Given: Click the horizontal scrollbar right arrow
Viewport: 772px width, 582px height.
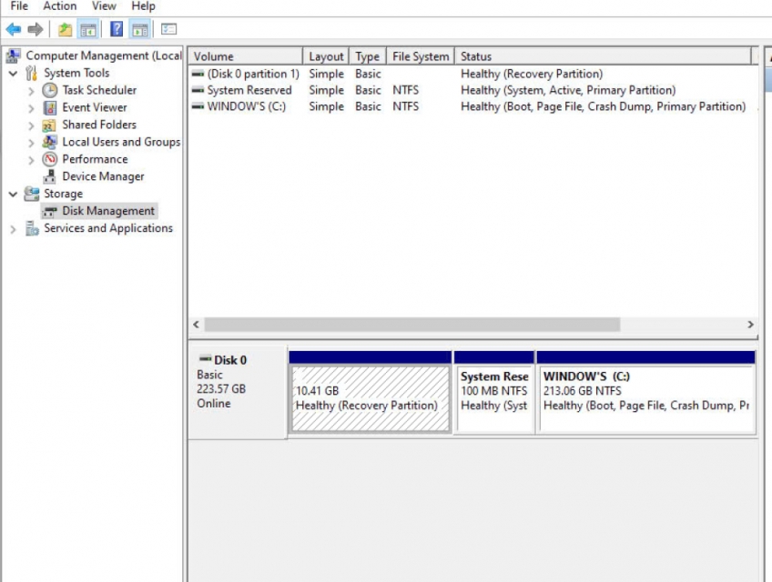Looking at the screenshot, I should (x=750, y=325).
